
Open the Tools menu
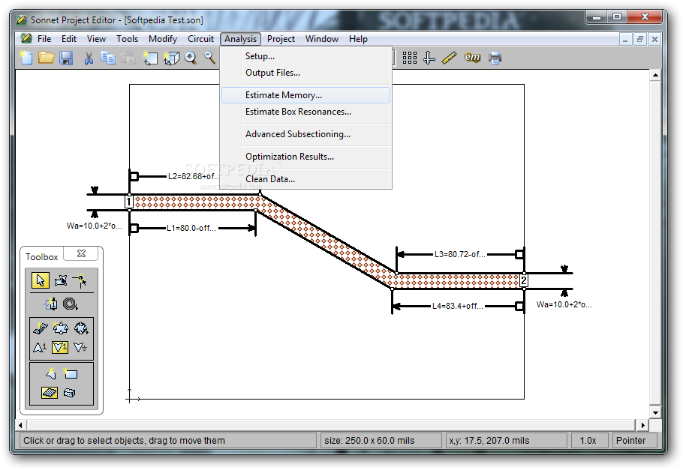point(127,39)
